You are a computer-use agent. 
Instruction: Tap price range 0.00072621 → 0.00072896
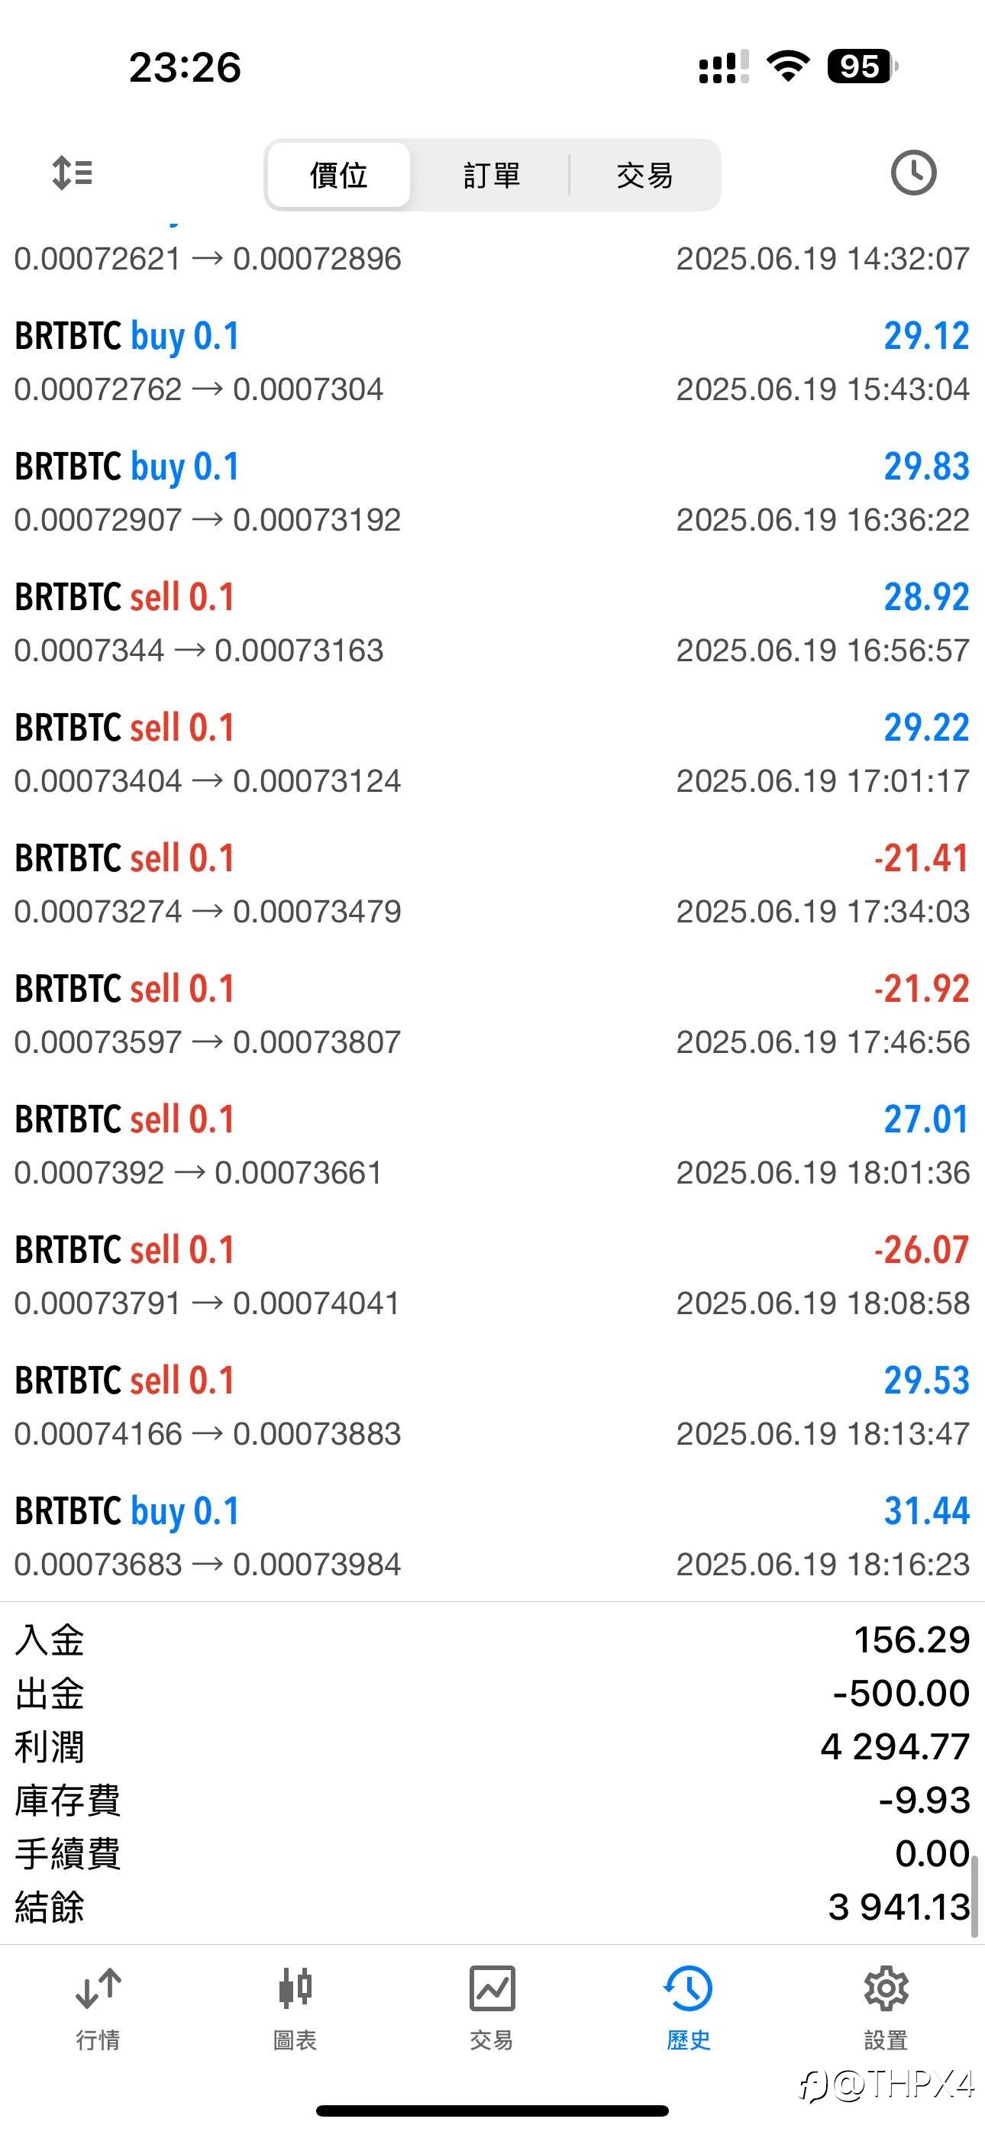click(x=207, y=259)
